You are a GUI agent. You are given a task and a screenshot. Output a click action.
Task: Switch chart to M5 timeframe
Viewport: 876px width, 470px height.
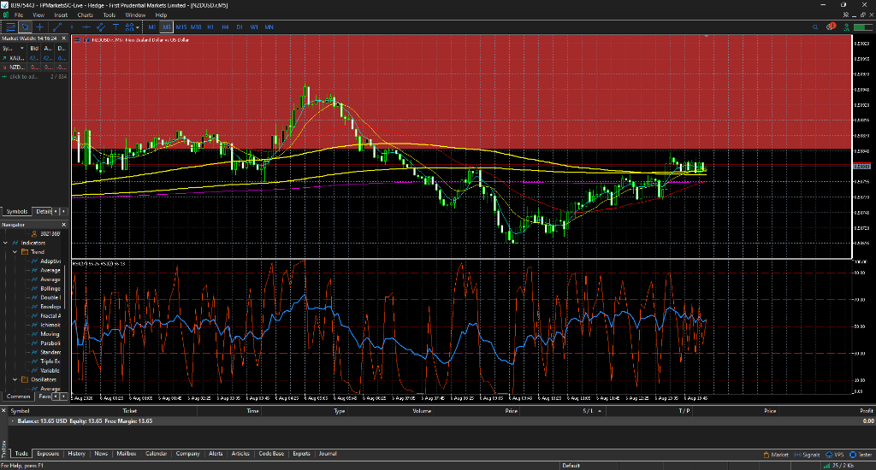click(x=167, y=26)
